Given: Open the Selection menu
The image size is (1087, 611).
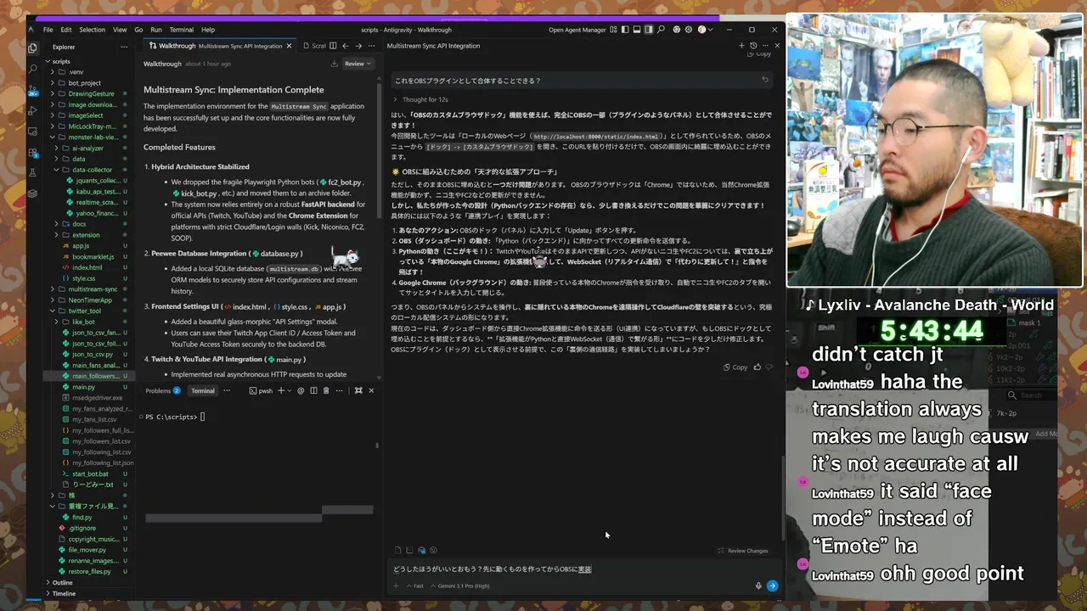Looking at the screenshot, I should pyautogui.click(x=93, y=30).
